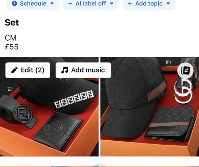Place cursor in the Set heading text

coord(12,23)
